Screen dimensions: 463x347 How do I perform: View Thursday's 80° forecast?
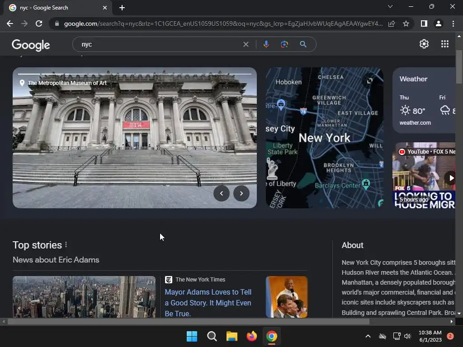coord(412,106)
